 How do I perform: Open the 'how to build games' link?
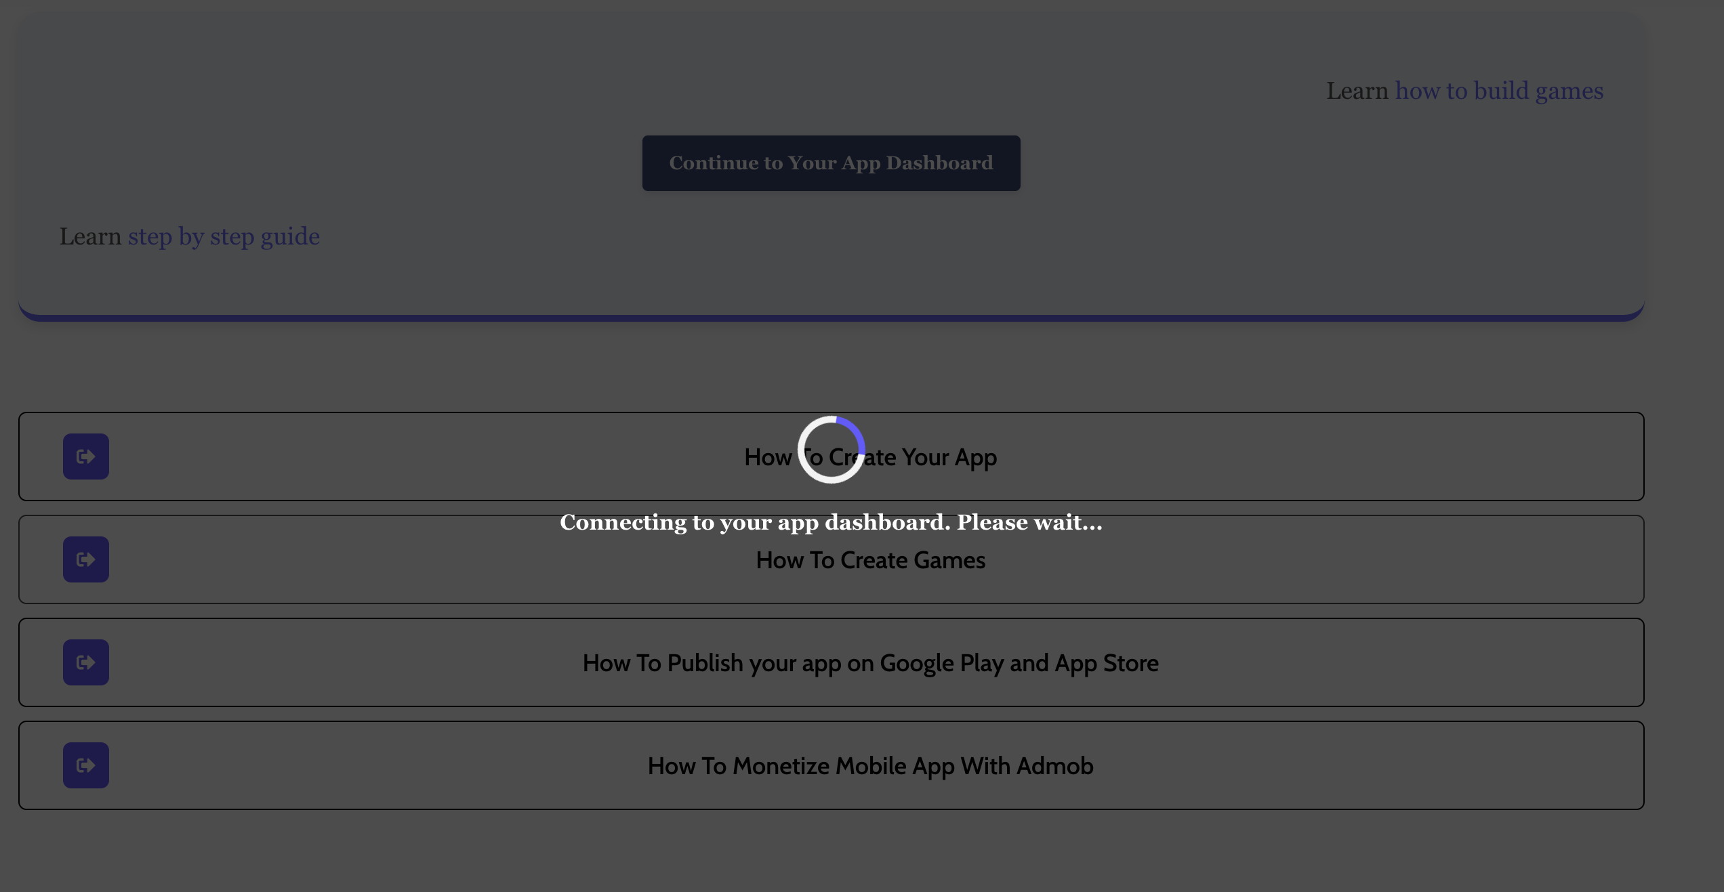tap(1499, 91)
